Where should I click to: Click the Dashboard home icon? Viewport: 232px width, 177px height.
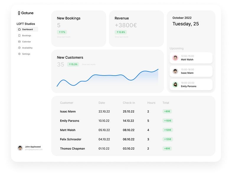tap(19, 29)
